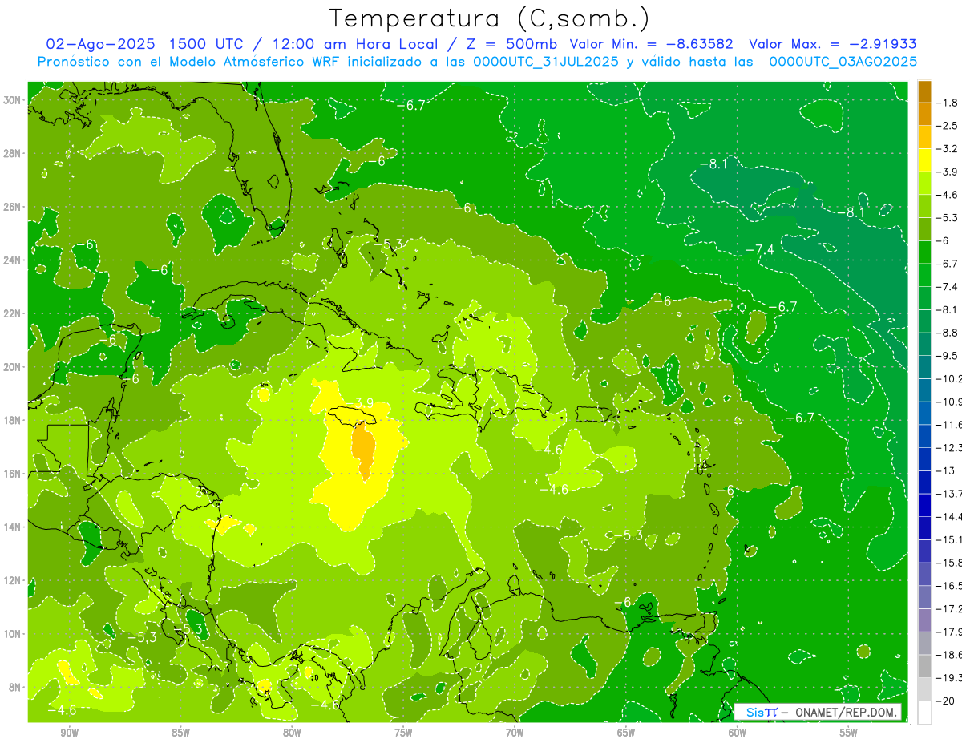Click the '-13' value in the color legend
Image resolution: width=962 pixels, height=743 pixels.
946,470
